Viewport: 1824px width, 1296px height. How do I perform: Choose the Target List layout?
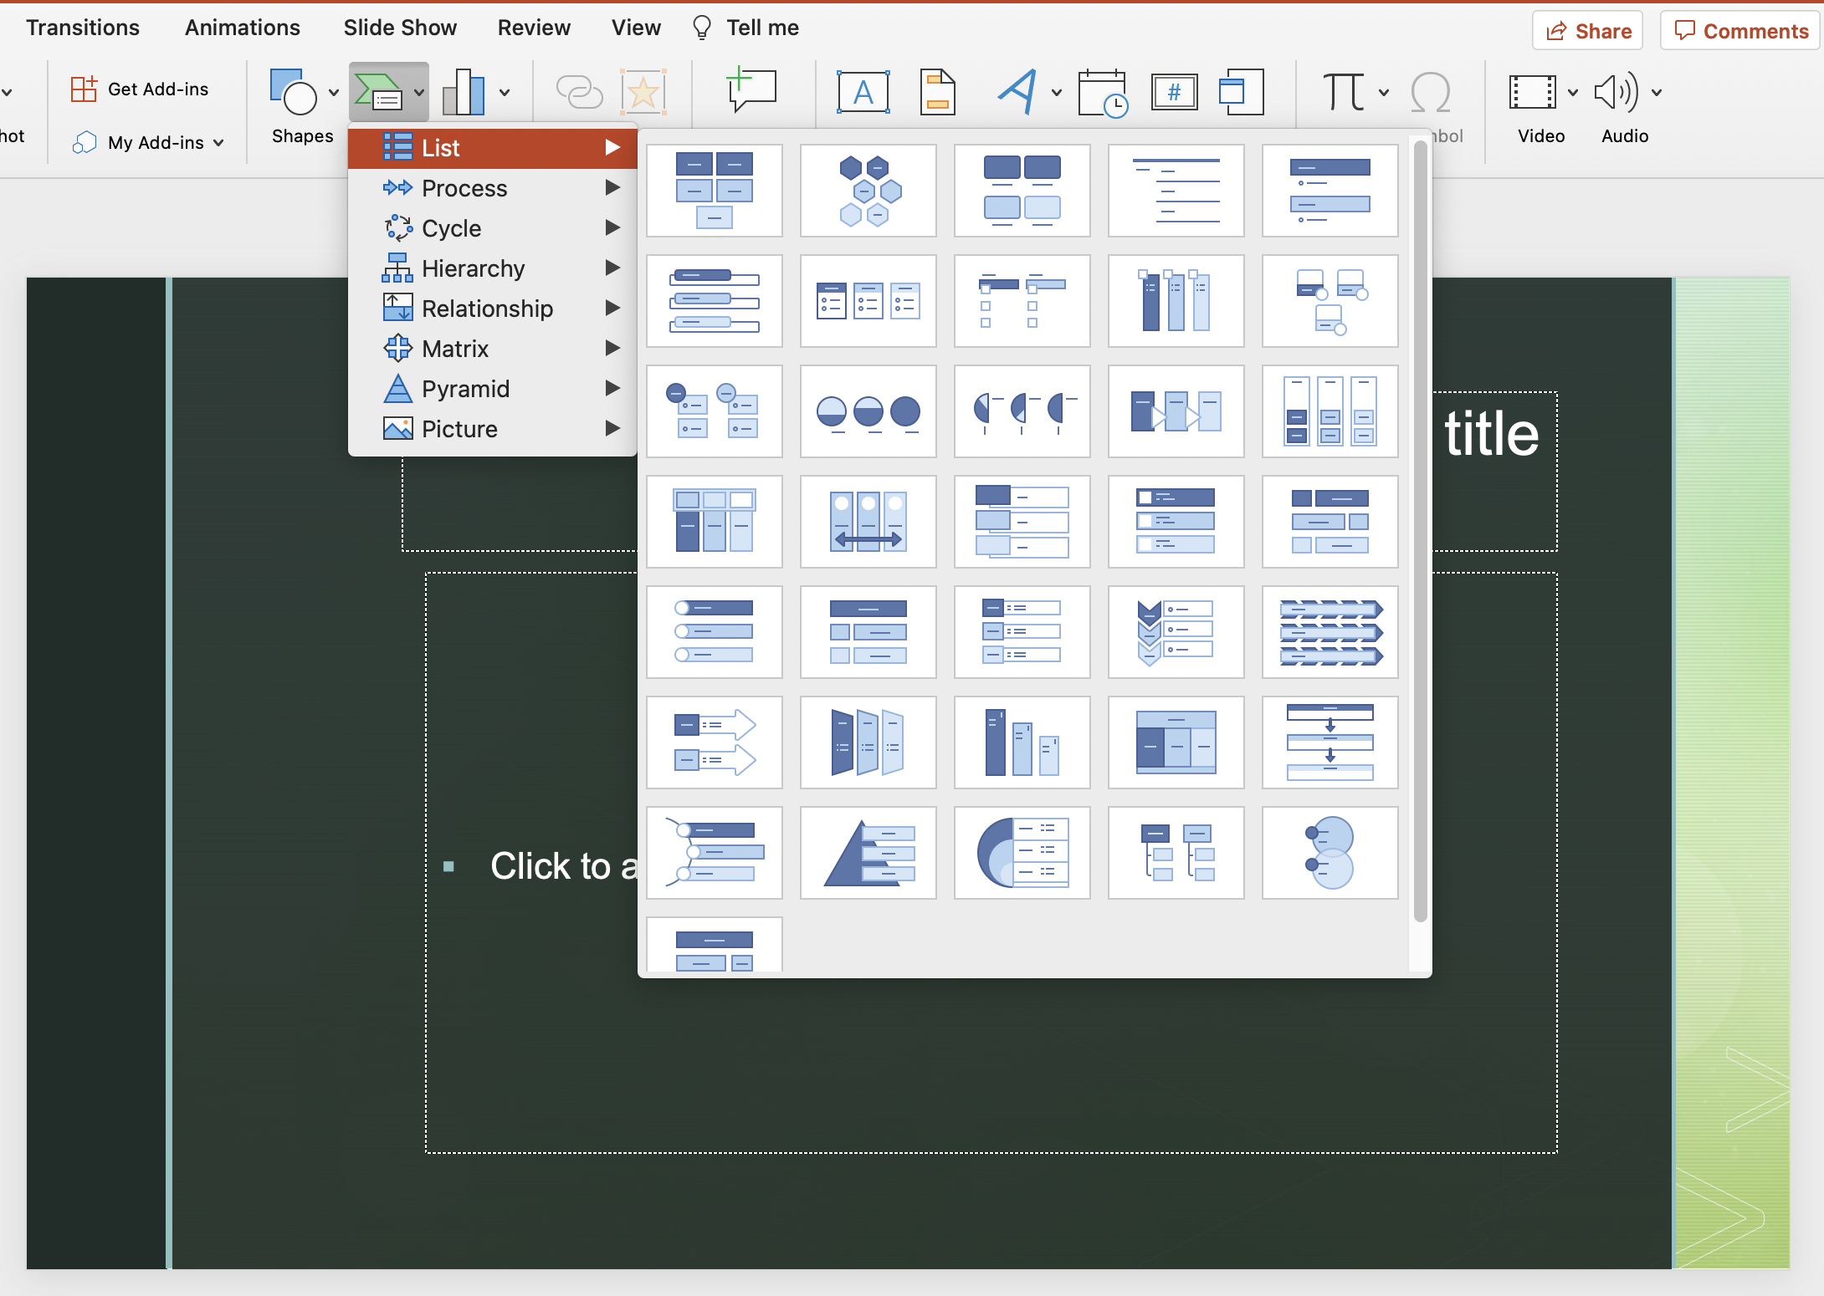tap(1022, 853)
